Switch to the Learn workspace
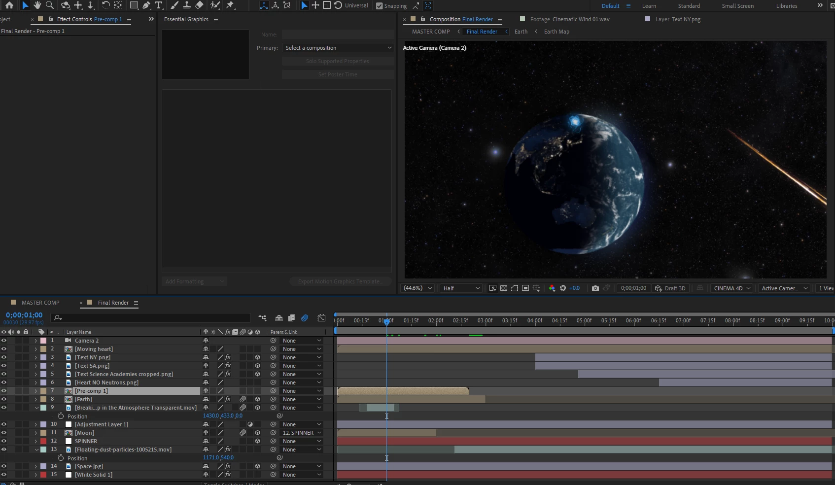The width and height of the screenshot is (835, 485). point(649,6)
